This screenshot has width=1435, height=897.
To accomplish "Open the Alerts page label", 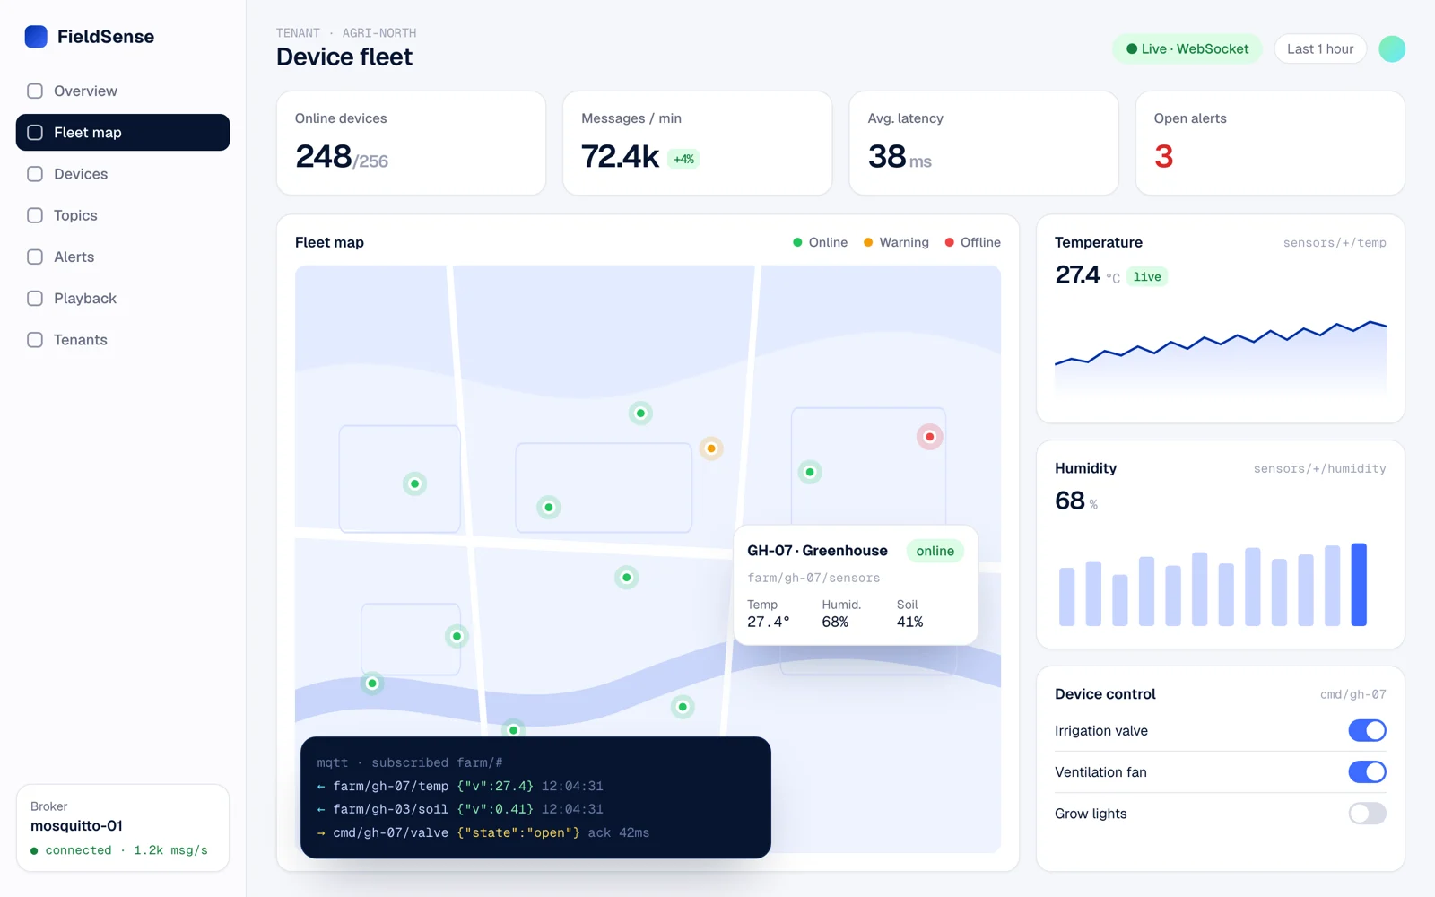I will tap(74, 257).
